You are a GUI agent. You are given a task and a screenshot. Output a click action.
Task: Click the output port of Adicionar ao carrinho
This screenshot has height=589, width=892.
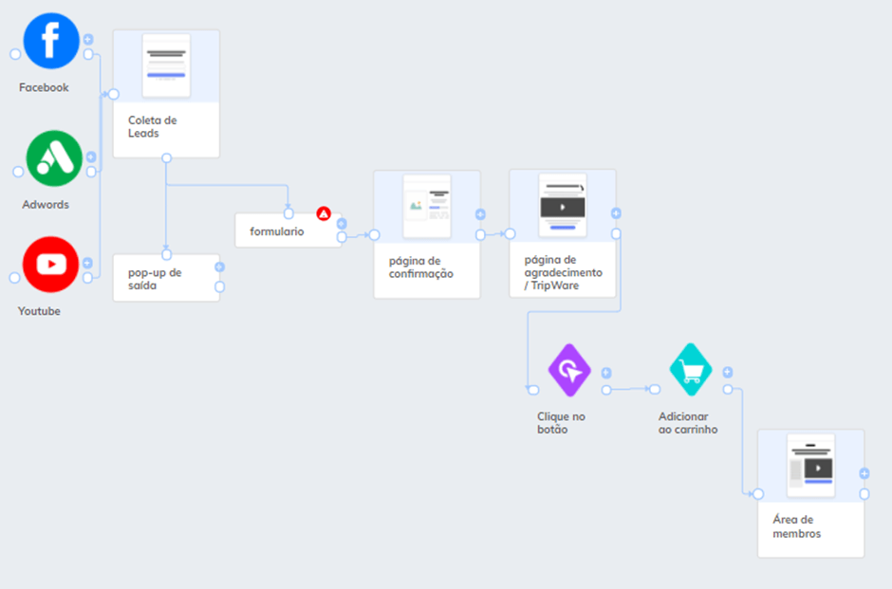(728, 390)
